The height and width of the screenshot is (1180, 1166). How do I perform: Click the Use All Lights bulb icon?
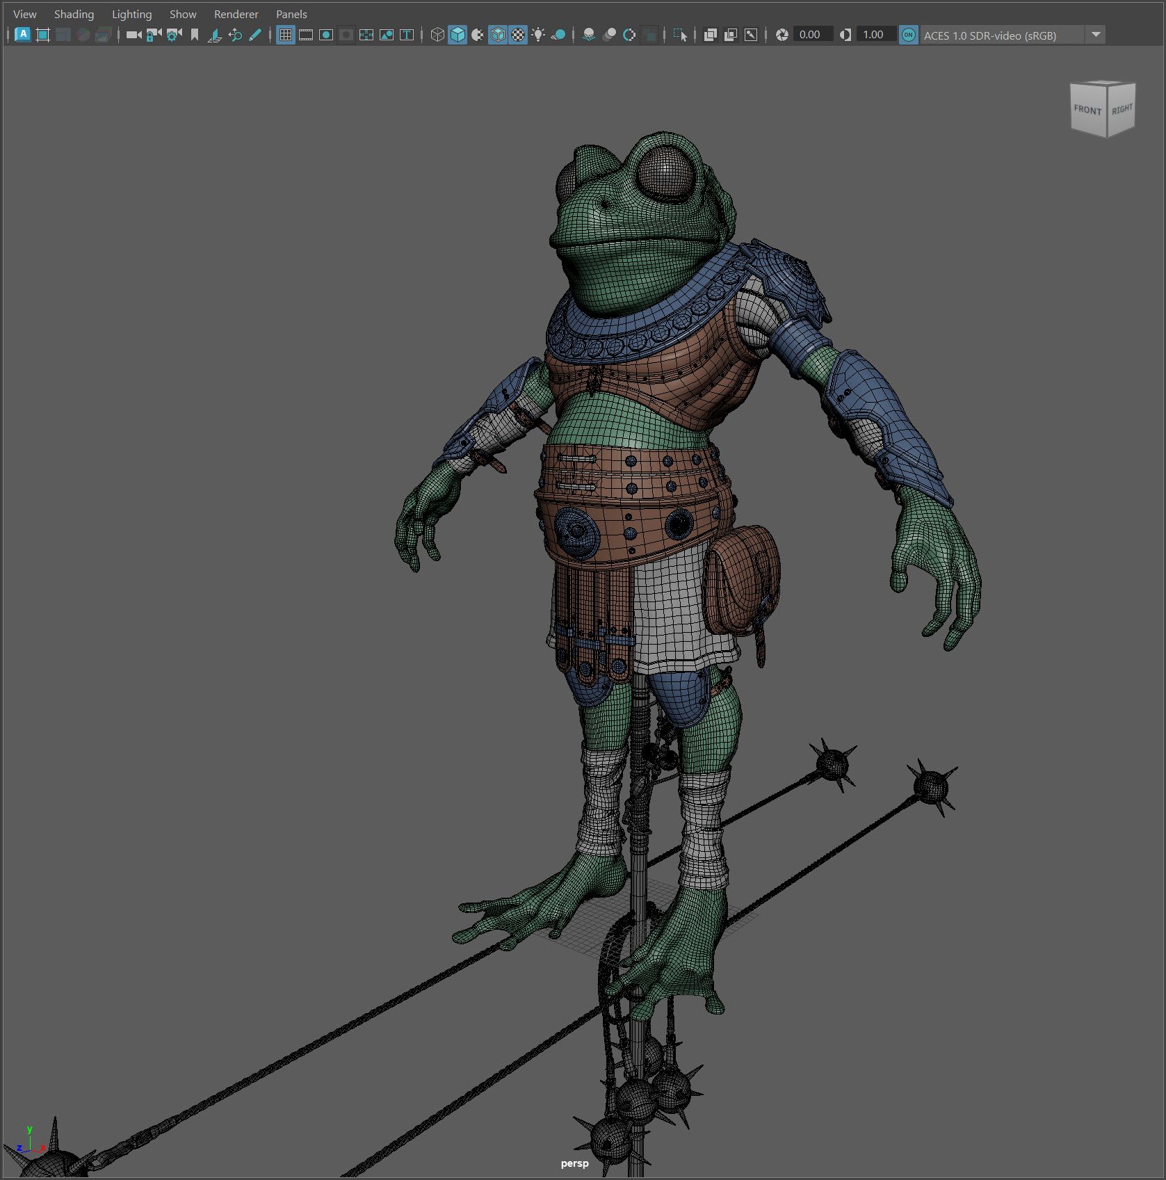coord(538,35)
